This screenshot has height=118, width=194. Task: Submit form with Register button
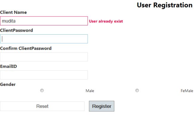(x=101, y=106)
